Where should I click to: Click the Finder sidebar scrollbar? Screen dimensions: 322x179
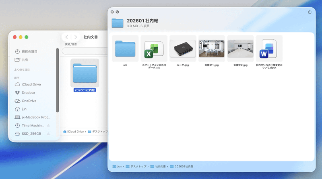(58, 80)
